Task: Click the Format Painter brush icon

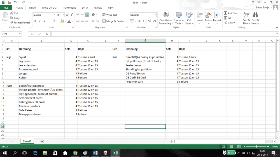Action: click(12, 23)
